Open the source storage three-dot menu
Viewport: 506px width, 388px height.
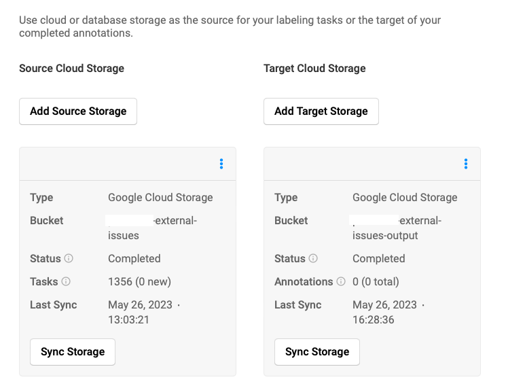point(221,164)
